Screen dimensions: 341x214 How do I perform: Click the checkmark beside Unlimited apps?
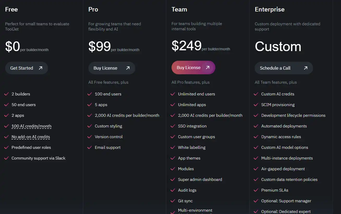[x=173, y=105]
